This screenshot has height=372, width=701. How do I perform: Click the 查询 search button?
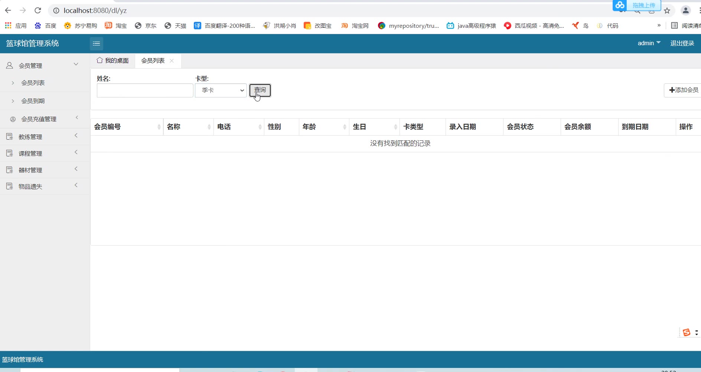[260, 90]
